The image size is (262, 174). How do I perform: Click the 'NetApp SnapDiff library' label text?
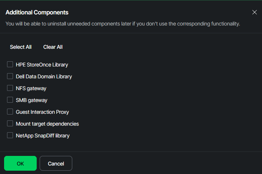(x=43, y=136)
